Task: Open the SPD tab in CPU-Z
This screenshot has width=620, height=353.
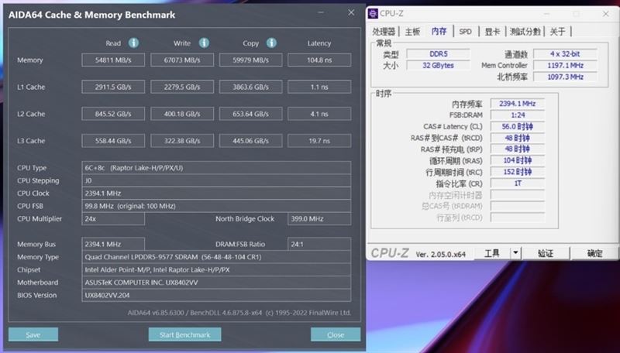Action: coord(466,32)
